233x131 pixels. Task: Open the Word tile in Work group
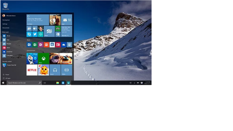29,44
